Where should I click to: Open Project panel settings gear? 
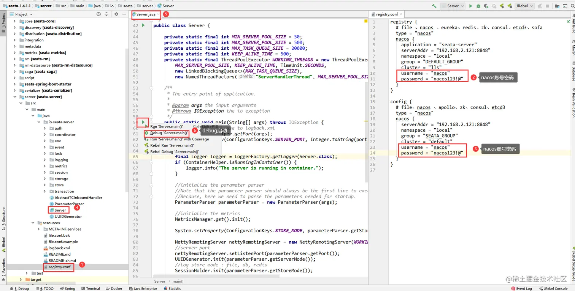tap(116, 14)
